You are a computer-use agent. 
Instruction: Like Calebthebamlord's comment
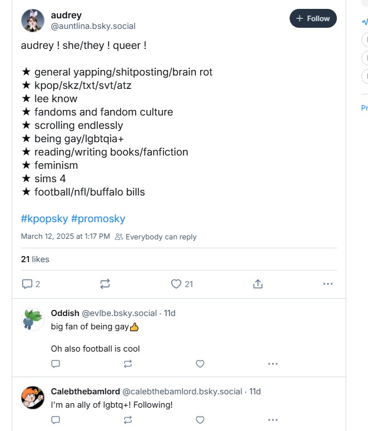pos(200,420)
